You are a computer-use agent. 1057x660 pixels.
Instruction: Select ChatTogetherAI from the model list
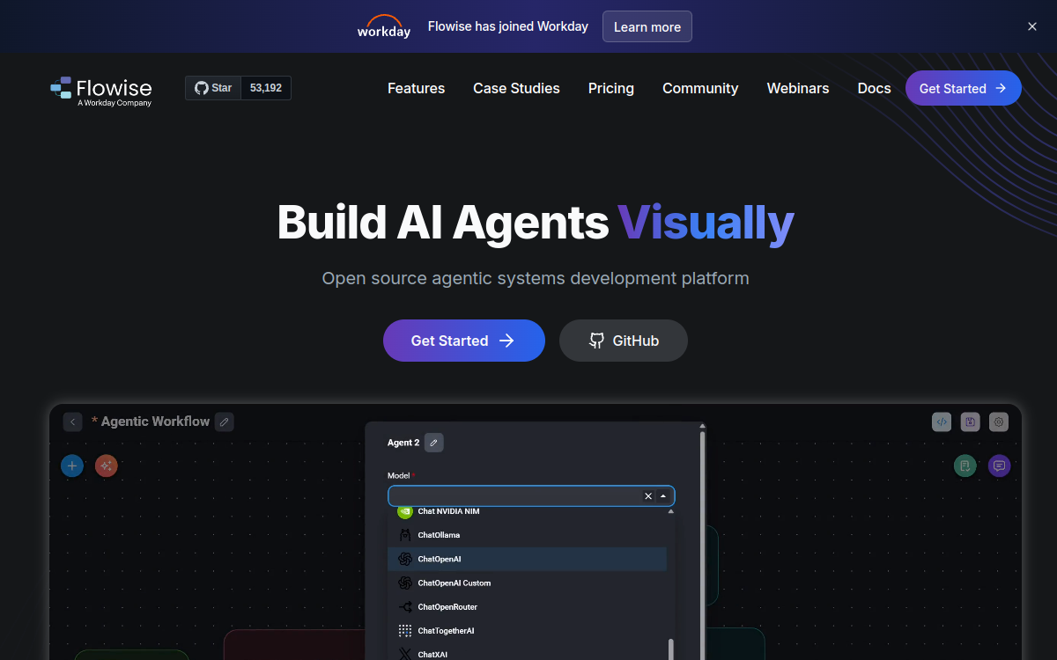(x=527, y=630)
